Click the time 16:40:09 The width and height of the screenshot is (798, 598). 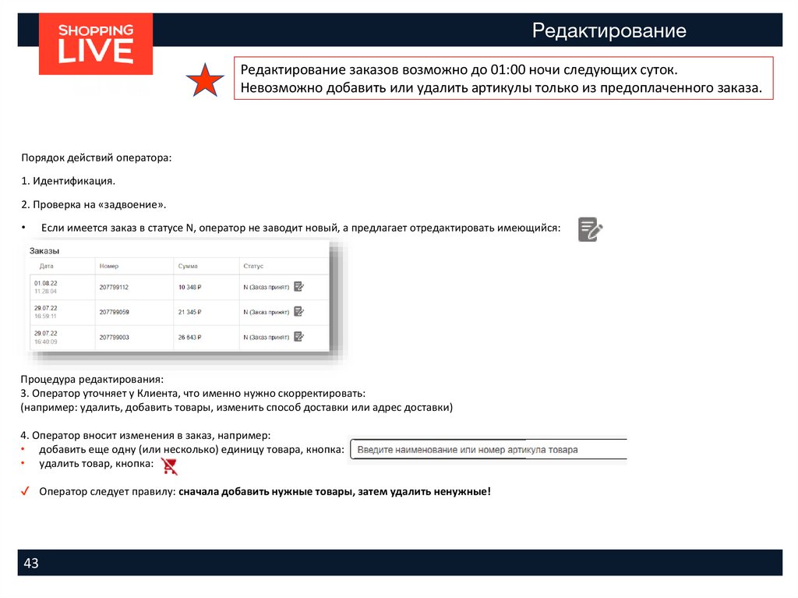(x=46, y=341)
